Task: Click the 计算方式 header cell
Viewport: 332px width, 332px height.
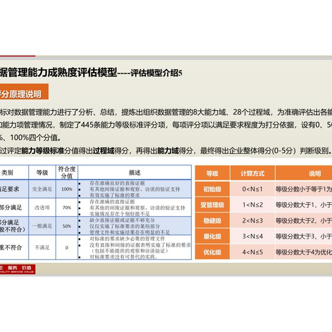Action: pyautogui.click(x=253, y=174)
